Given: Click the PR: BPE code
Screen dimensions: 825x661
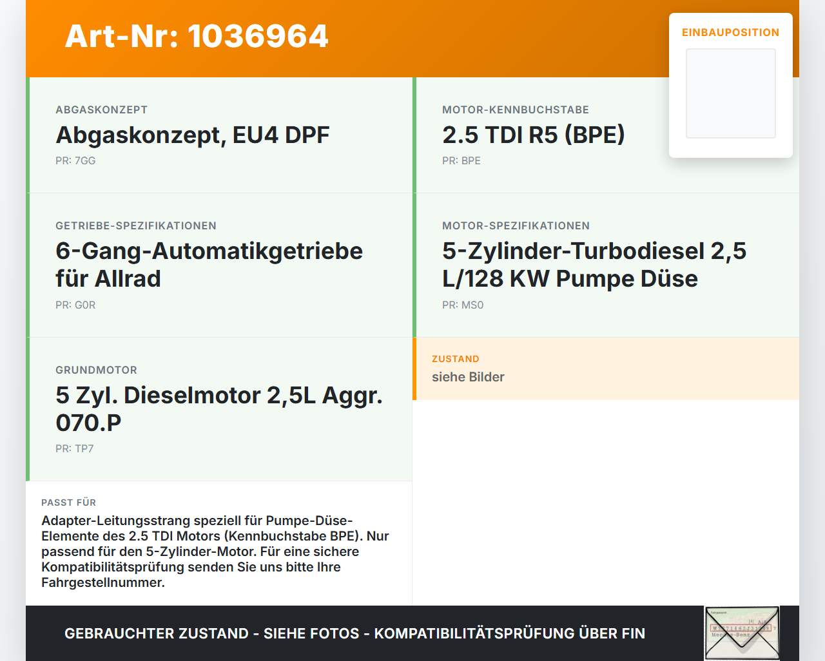Looking at the screenshot, I should click(x=461, y=160).
